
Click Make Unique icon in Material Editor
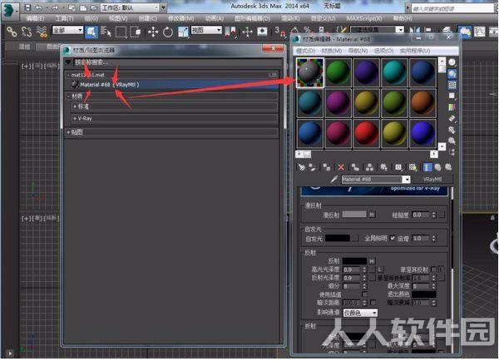369,167
